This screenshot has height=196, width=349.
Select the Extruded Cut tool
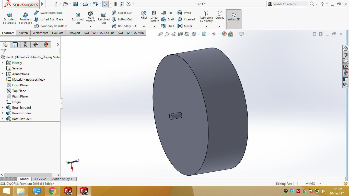(x=78, y=18)
